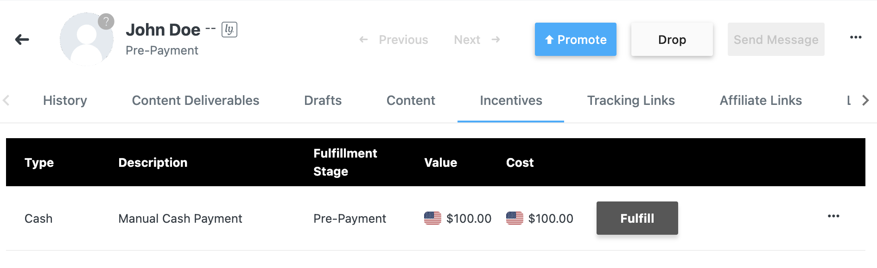Open row options for Cash incentive
The image size is (877, 268).
[x=833, y=216]
